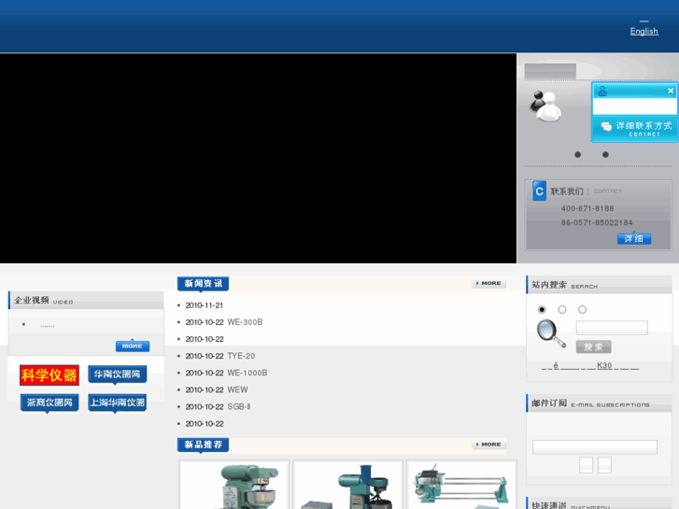Click the 新品推荐 section tab header
Image resolution: width=679 pixels, height=509 pixels.
[x=203, y=445]
